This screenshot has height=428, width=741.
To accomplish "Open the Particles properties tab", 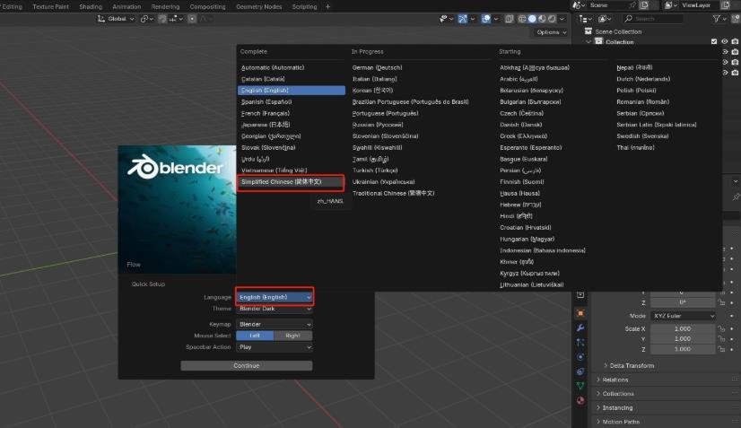I will [580, 343].
